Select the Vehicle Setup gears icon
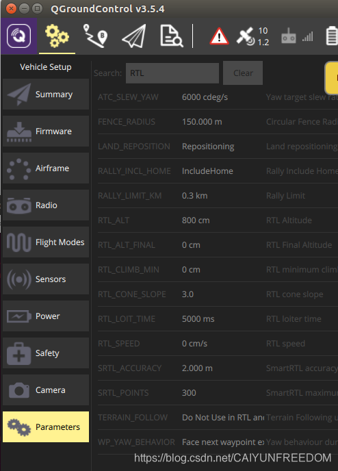 click(x=57, y=36)
